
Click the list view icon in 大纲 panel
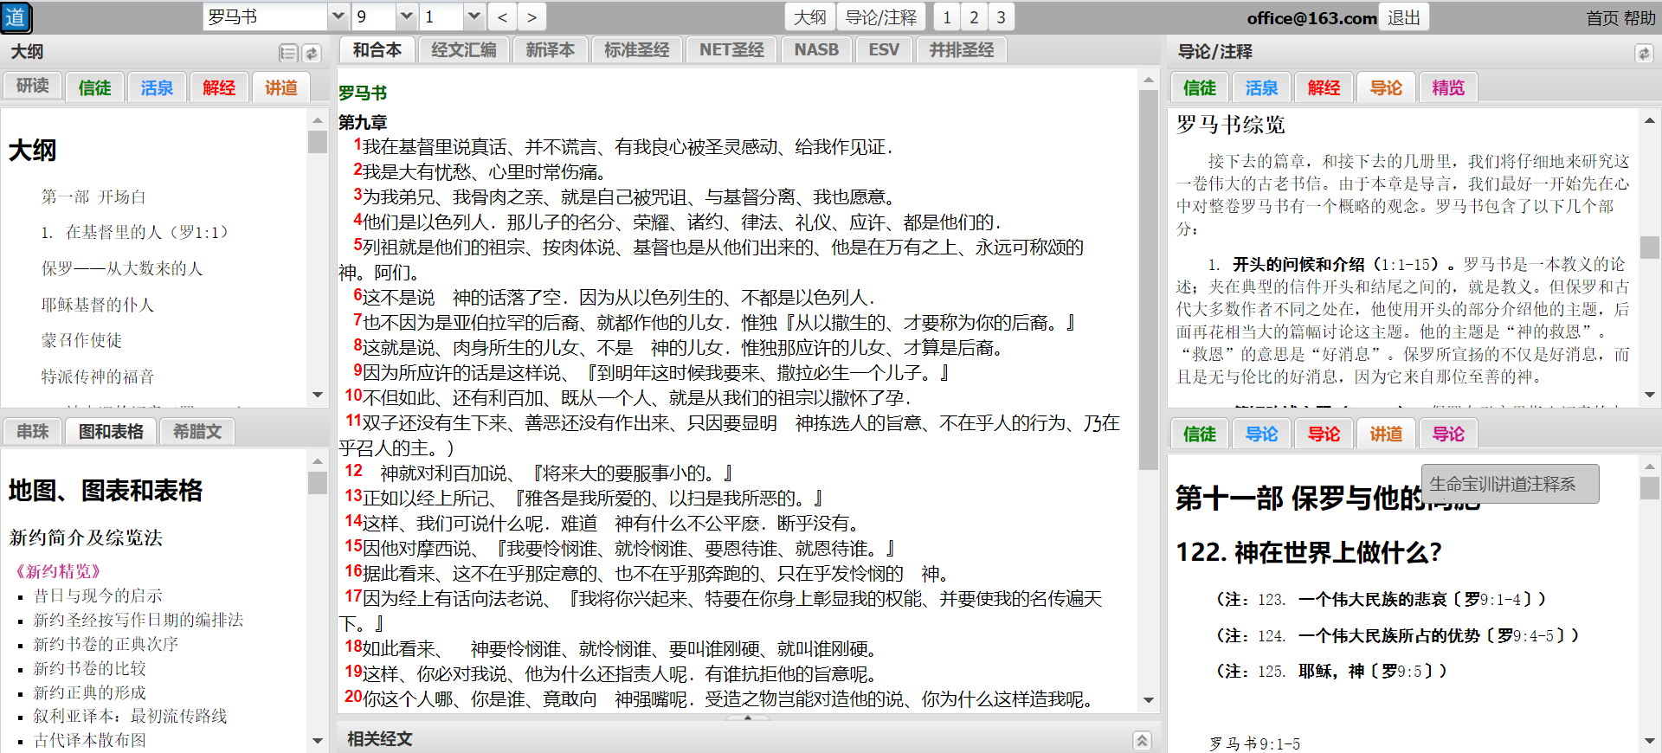click(x=288, y=54)
